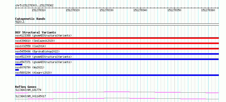Open the nsv6076790 (Wu2021) label

click(30, 67)
